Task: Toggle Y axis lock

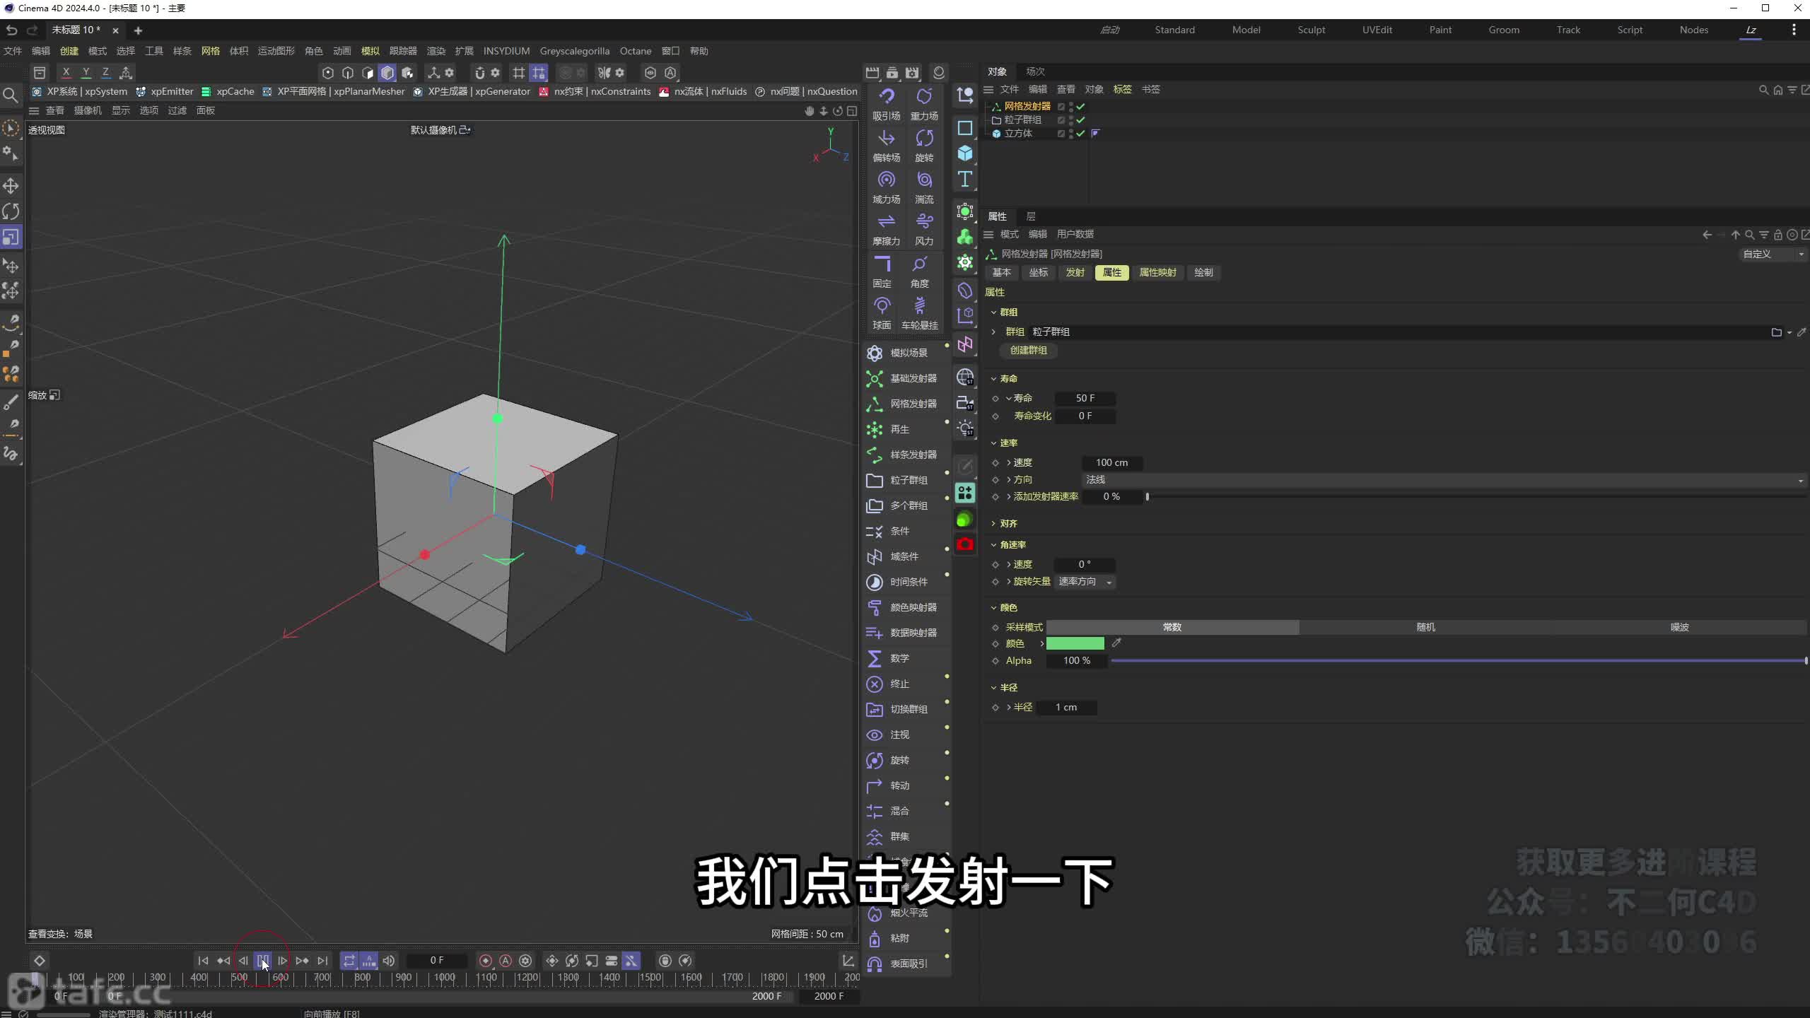Action: [86, 72]
